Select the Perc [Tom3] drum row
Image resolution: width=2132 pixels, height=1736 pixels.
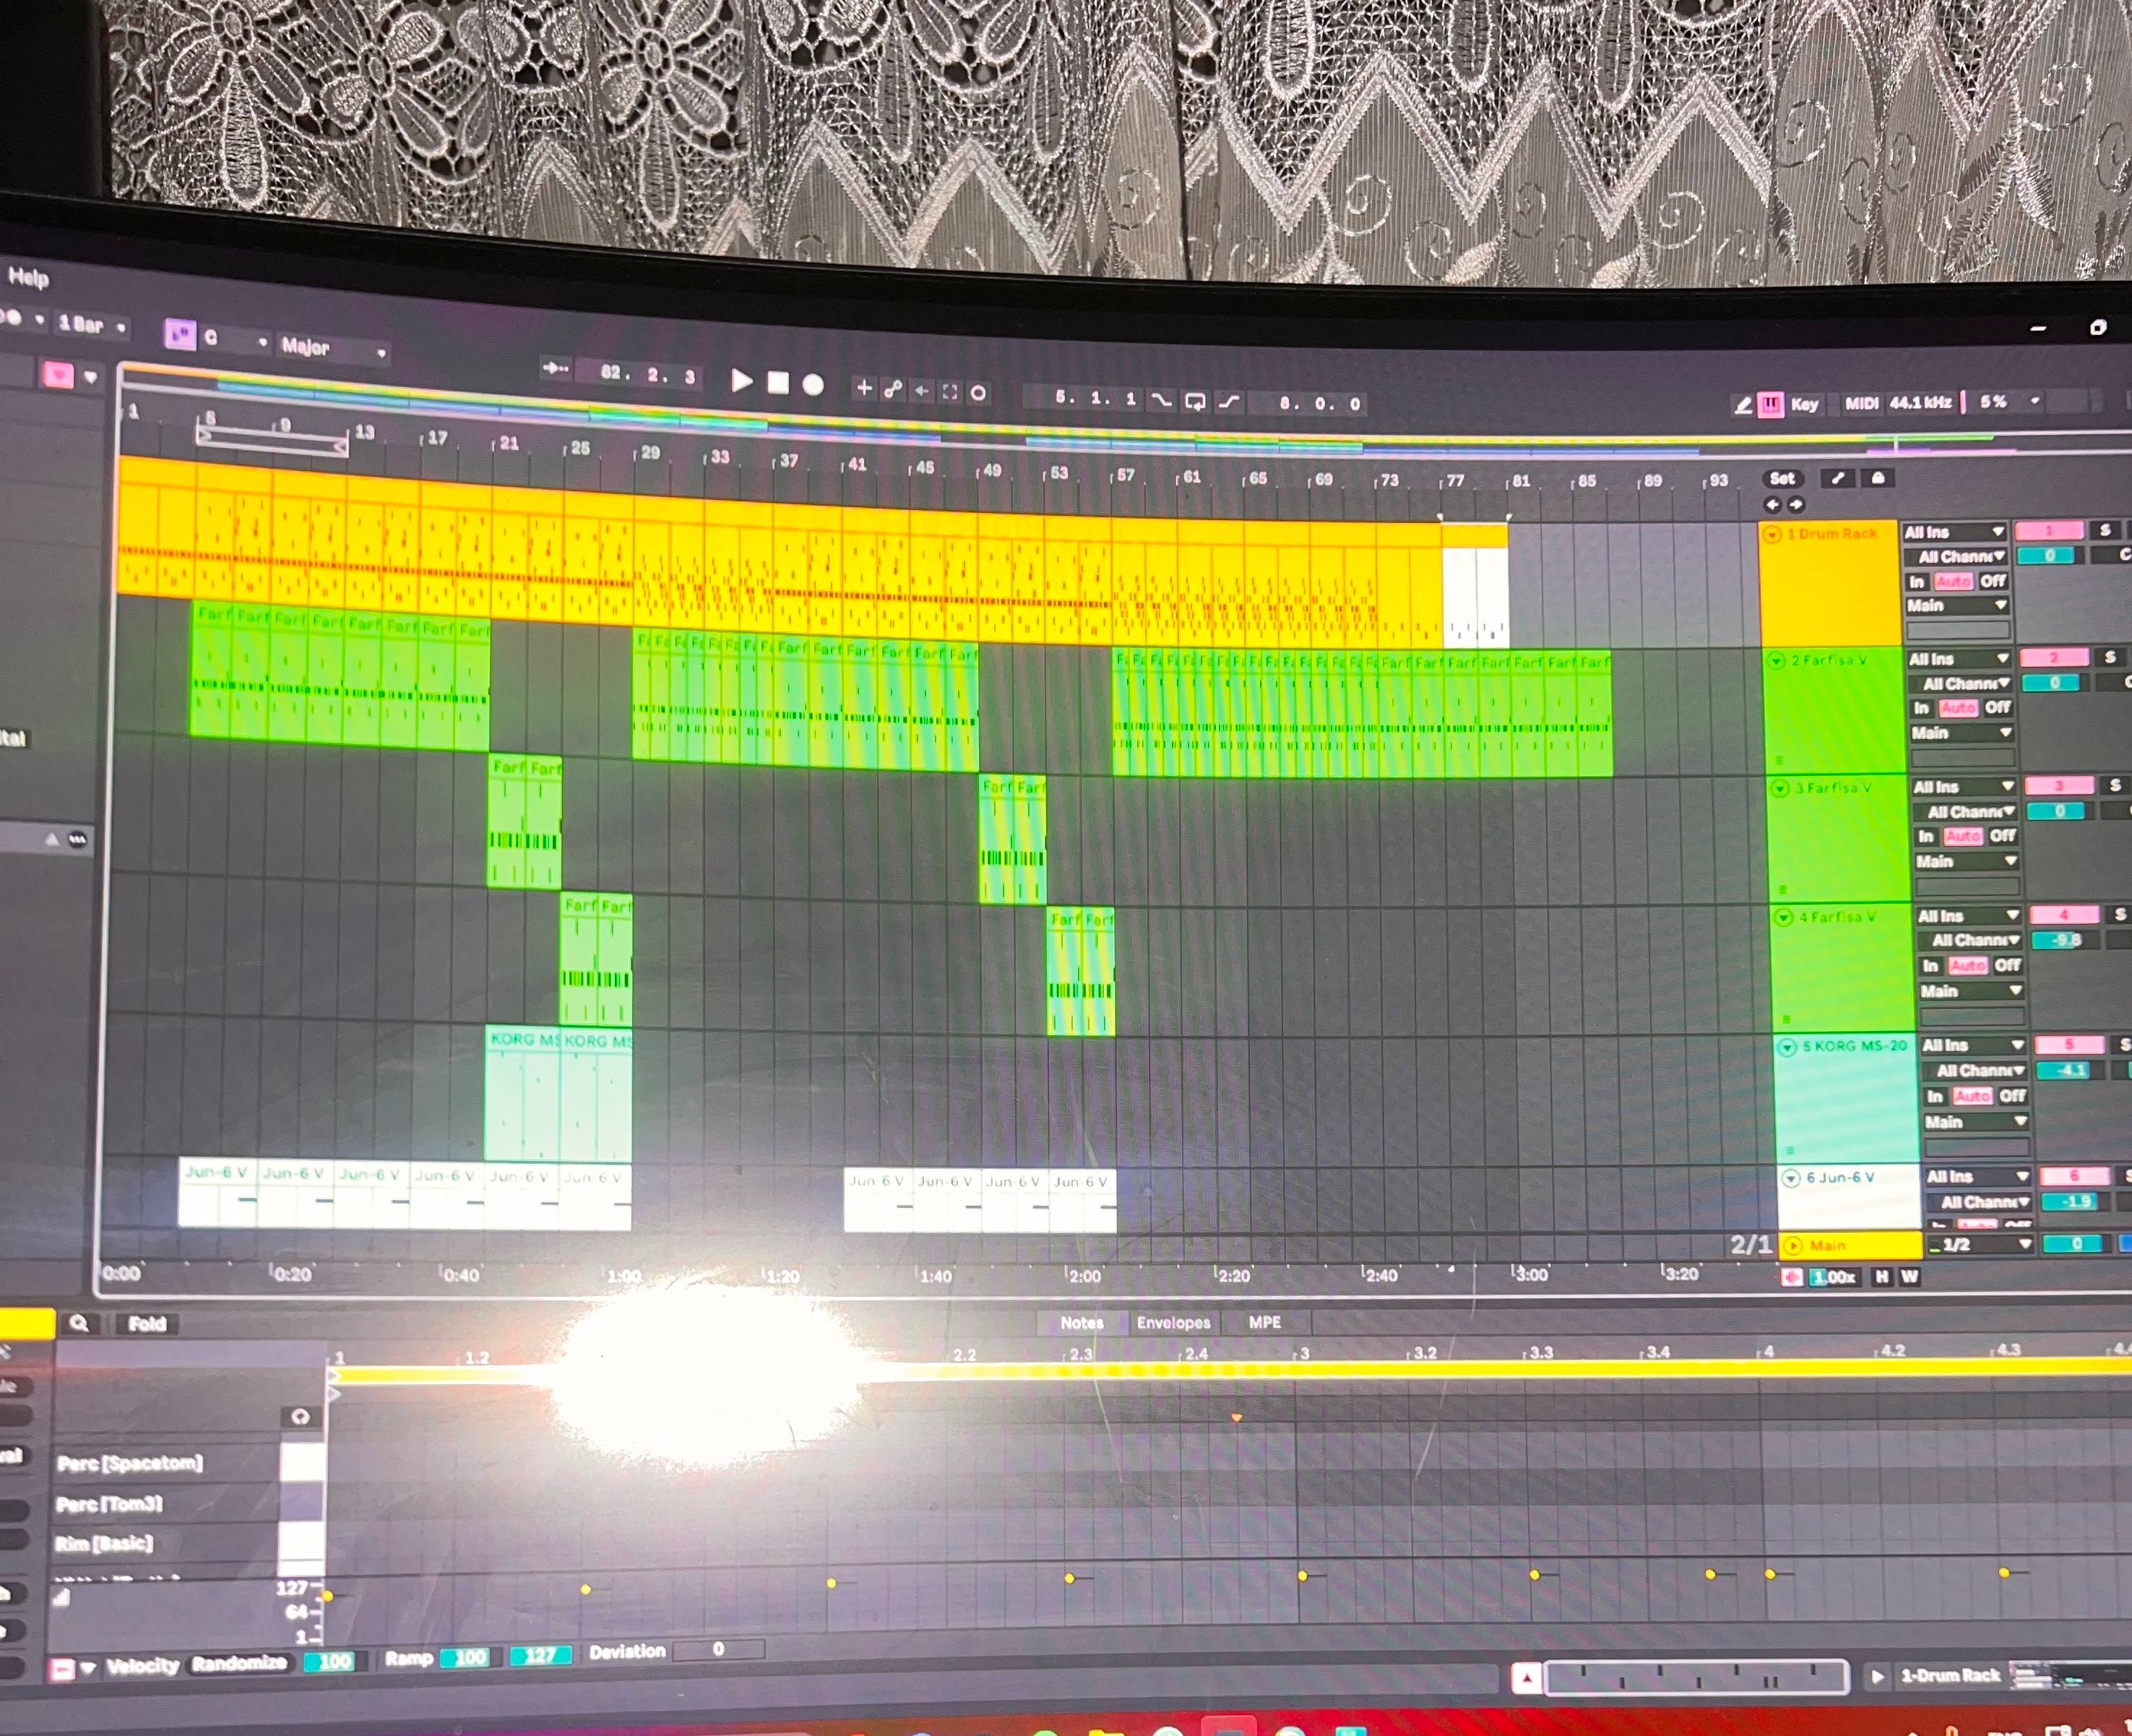[165, 1504]
